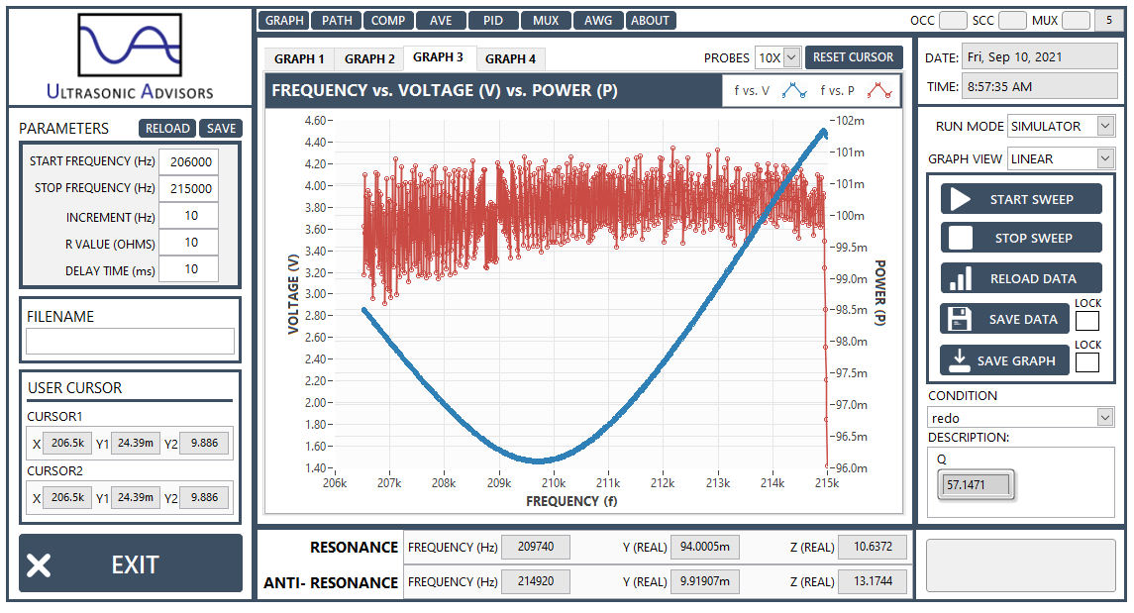Click the STOP SWEEP button label
The width and height of the screenshot is (1134, 613).
click(x=1033, y=238)
